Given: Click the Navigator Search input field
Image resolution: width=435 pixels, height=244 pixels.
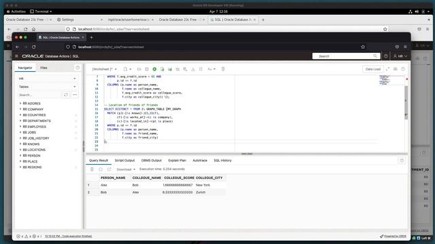Looking at the screenshot, I should click(39, 95).
